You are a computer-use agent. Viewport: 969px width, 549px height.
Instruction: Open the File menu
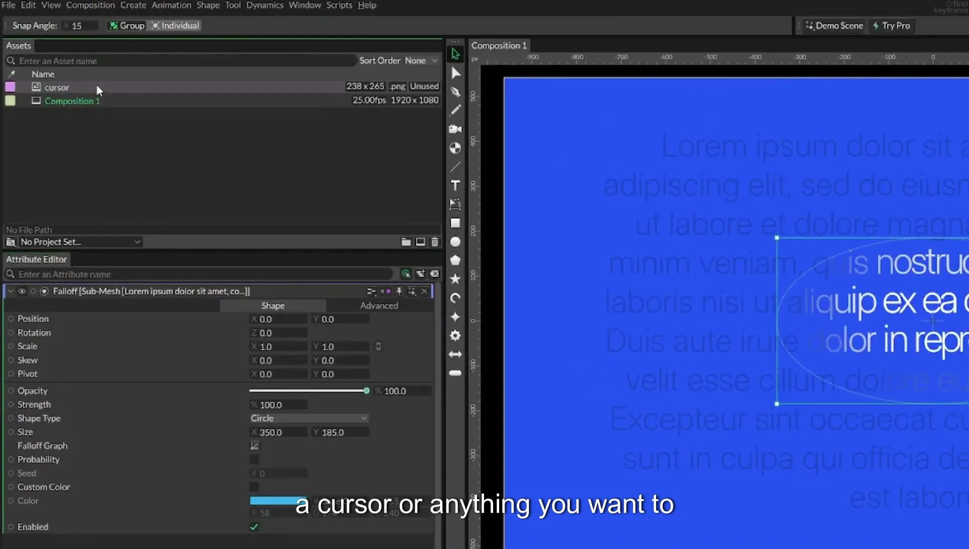tap(9, 5)
